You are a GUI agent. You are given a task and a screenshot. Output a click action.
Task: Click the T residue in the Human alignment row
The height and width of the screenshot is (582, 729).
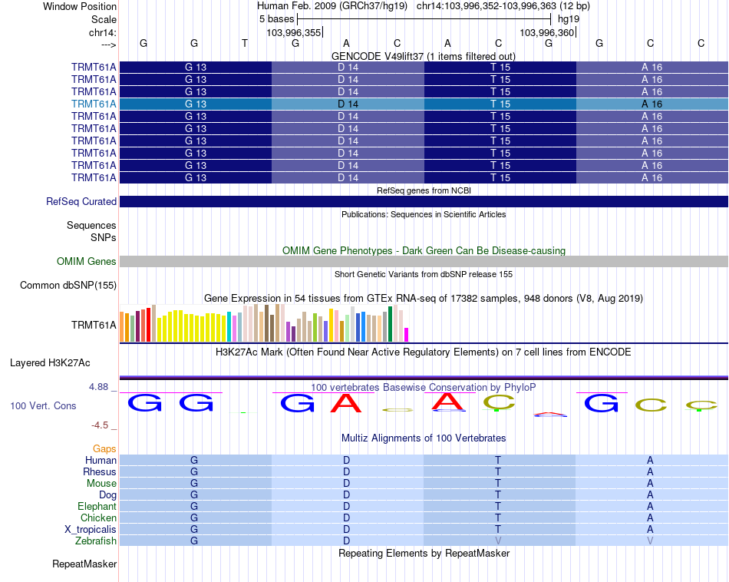pyautogui.click(x=498, y=460)
